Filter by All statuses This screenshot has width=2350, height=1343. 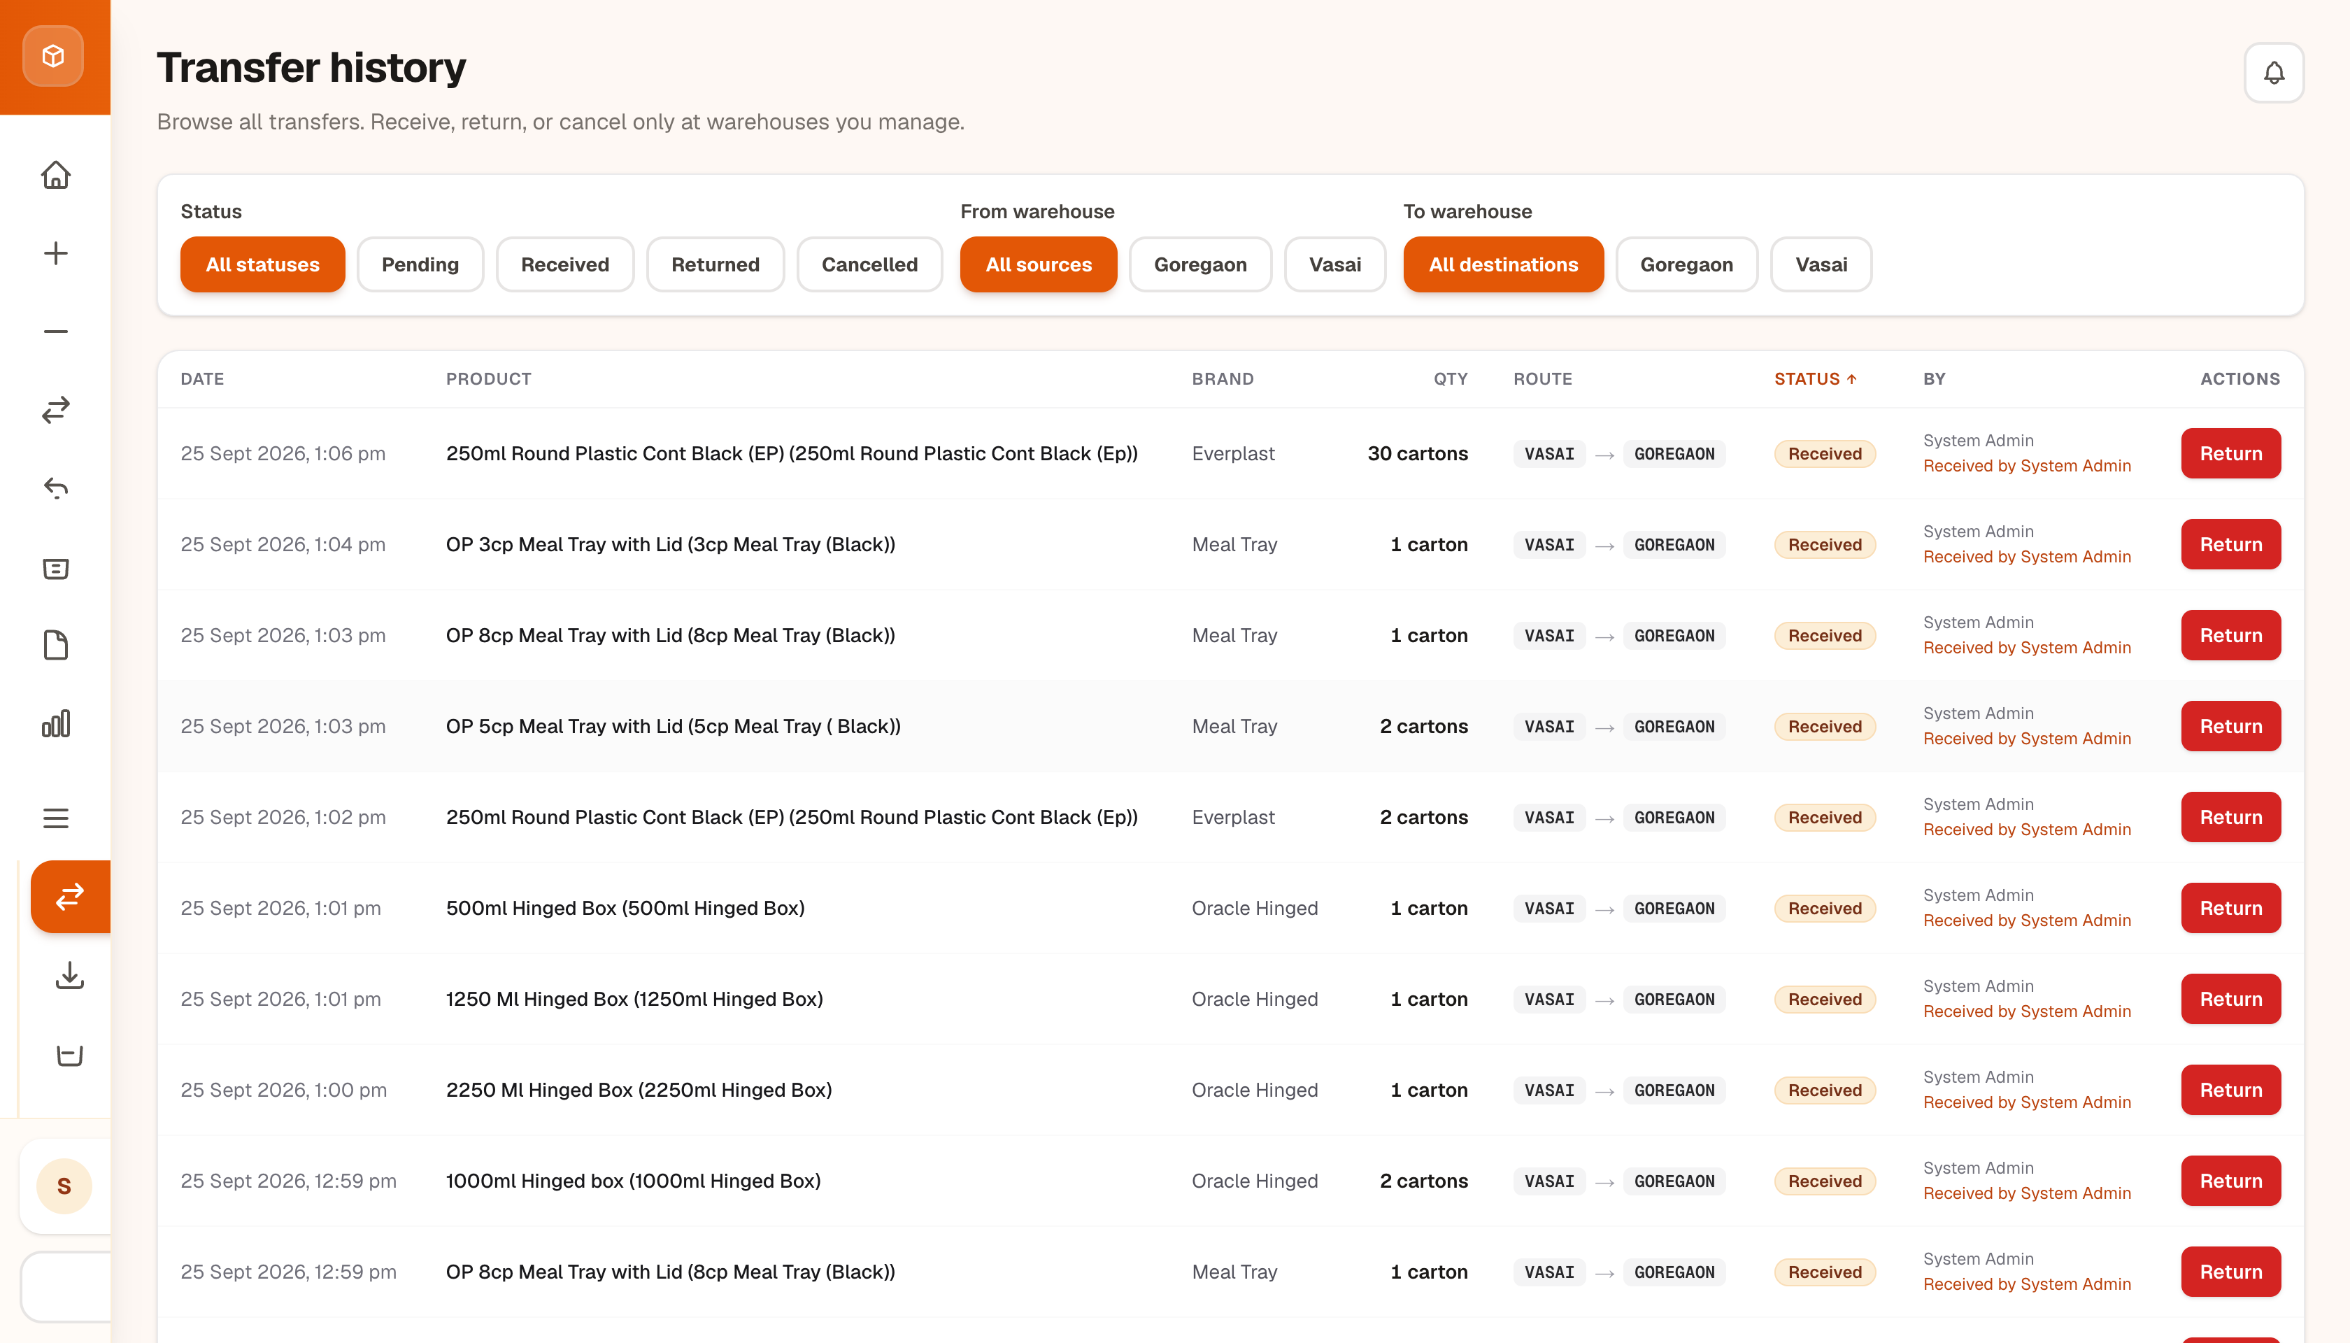click(263, 264)
